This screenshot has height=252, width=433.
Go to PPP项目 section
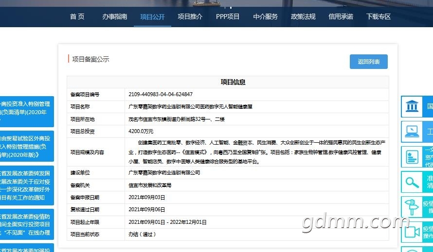(x=228, y=17)
